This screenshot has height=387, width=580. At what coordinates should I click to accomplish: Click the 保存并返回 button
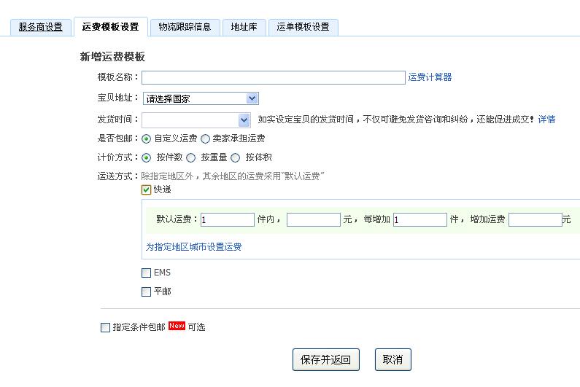pos(326,359)
